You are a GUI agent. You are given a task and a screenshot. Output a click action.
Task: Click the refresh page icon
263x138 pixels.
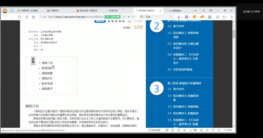point(20,17)
